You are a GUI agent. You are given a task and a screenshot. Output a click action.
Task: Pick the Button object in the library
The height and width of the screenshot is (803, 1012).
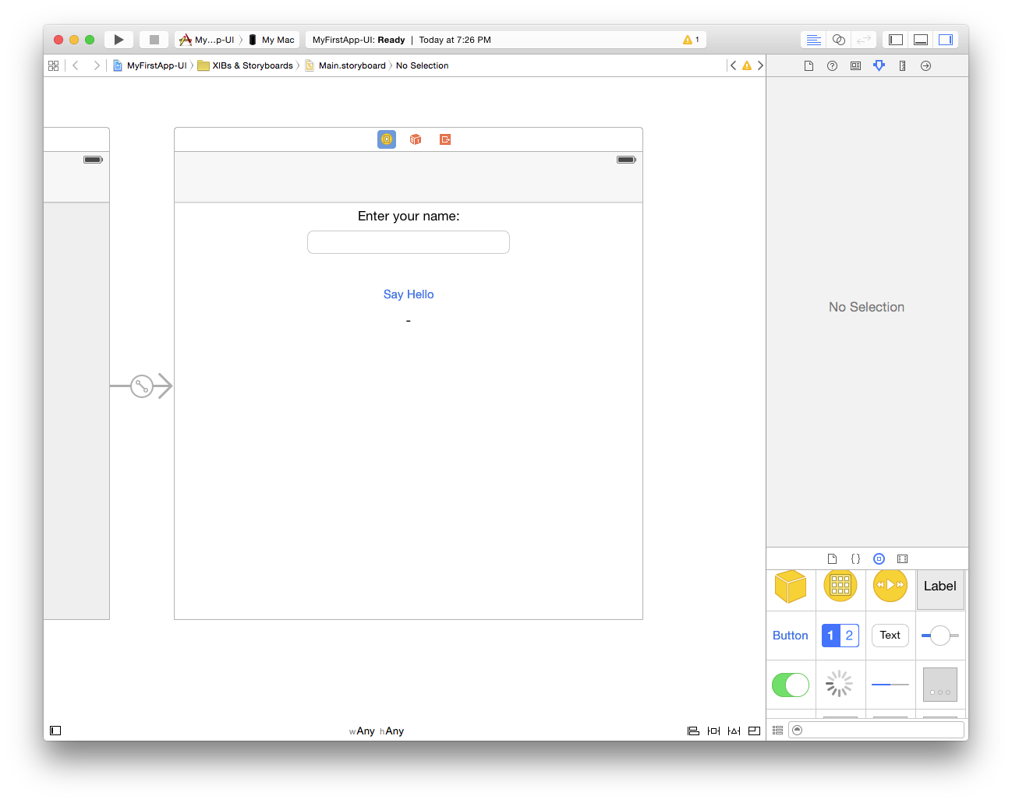tap(791, 636)
